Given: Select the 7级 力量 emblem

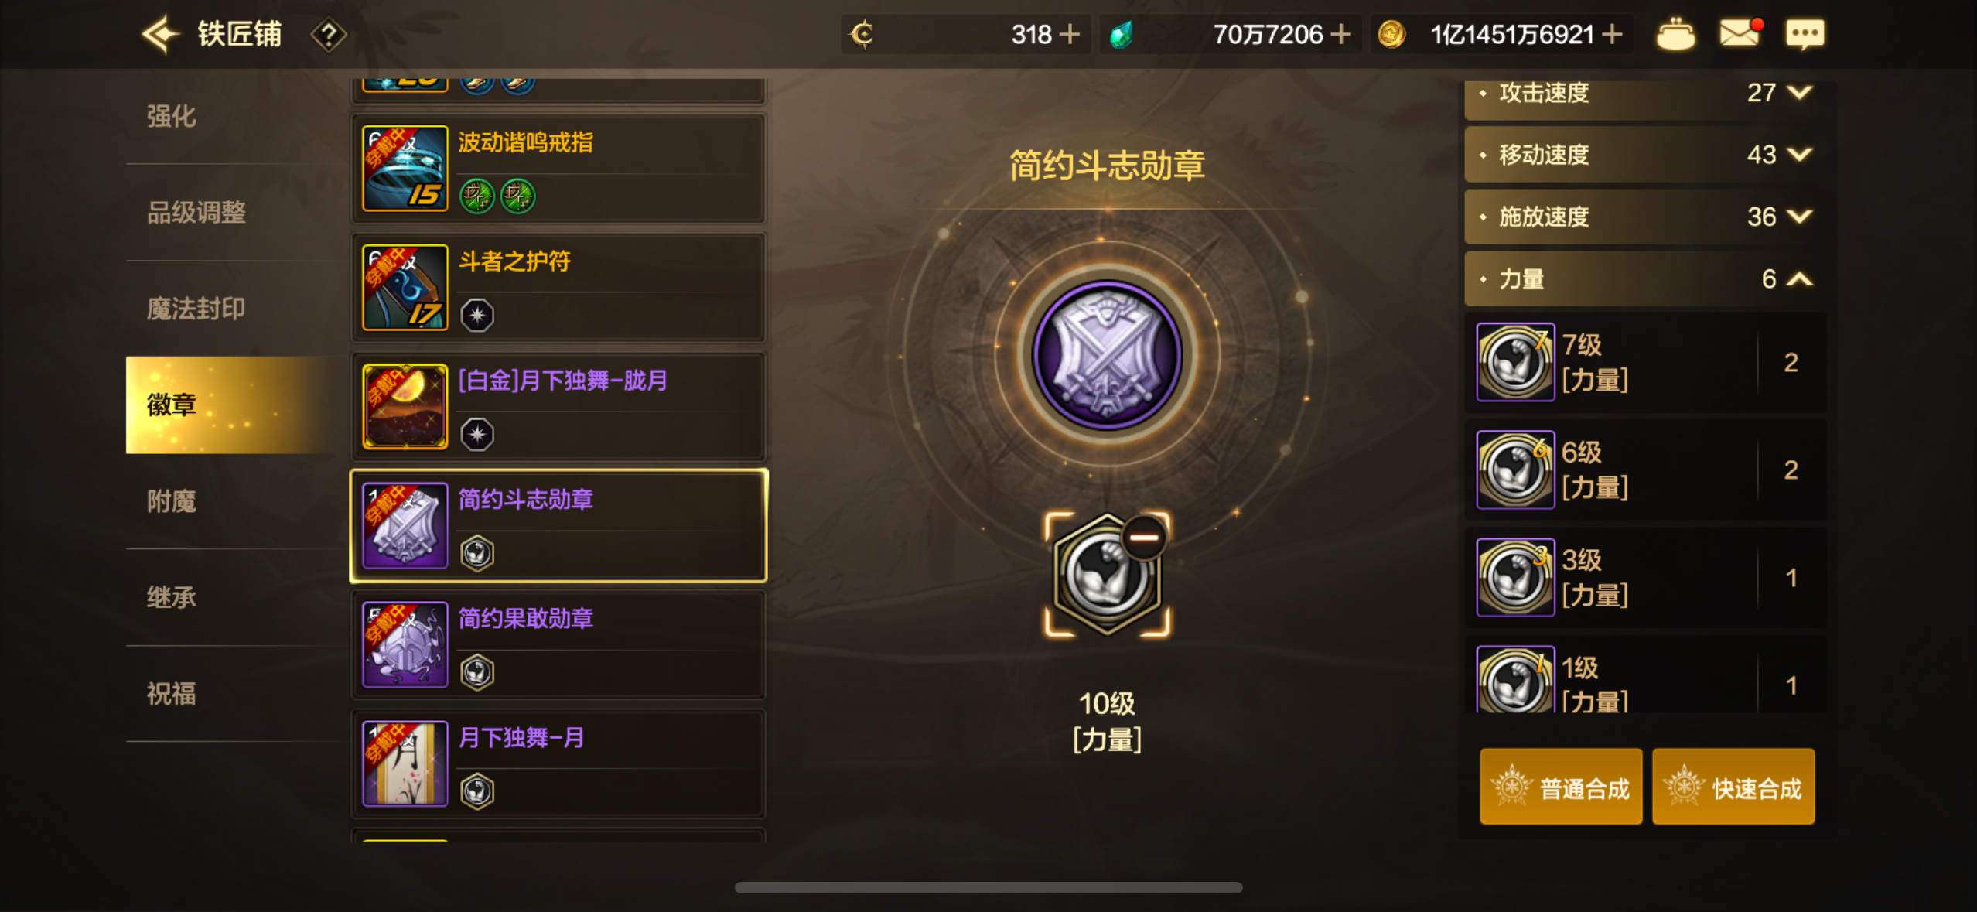Looking at the screenshot, I should 1645,362.
